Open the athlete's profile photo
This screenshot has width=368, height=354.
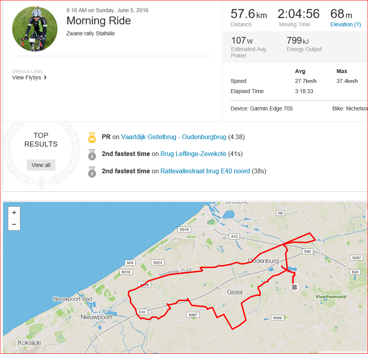point(35,29)
